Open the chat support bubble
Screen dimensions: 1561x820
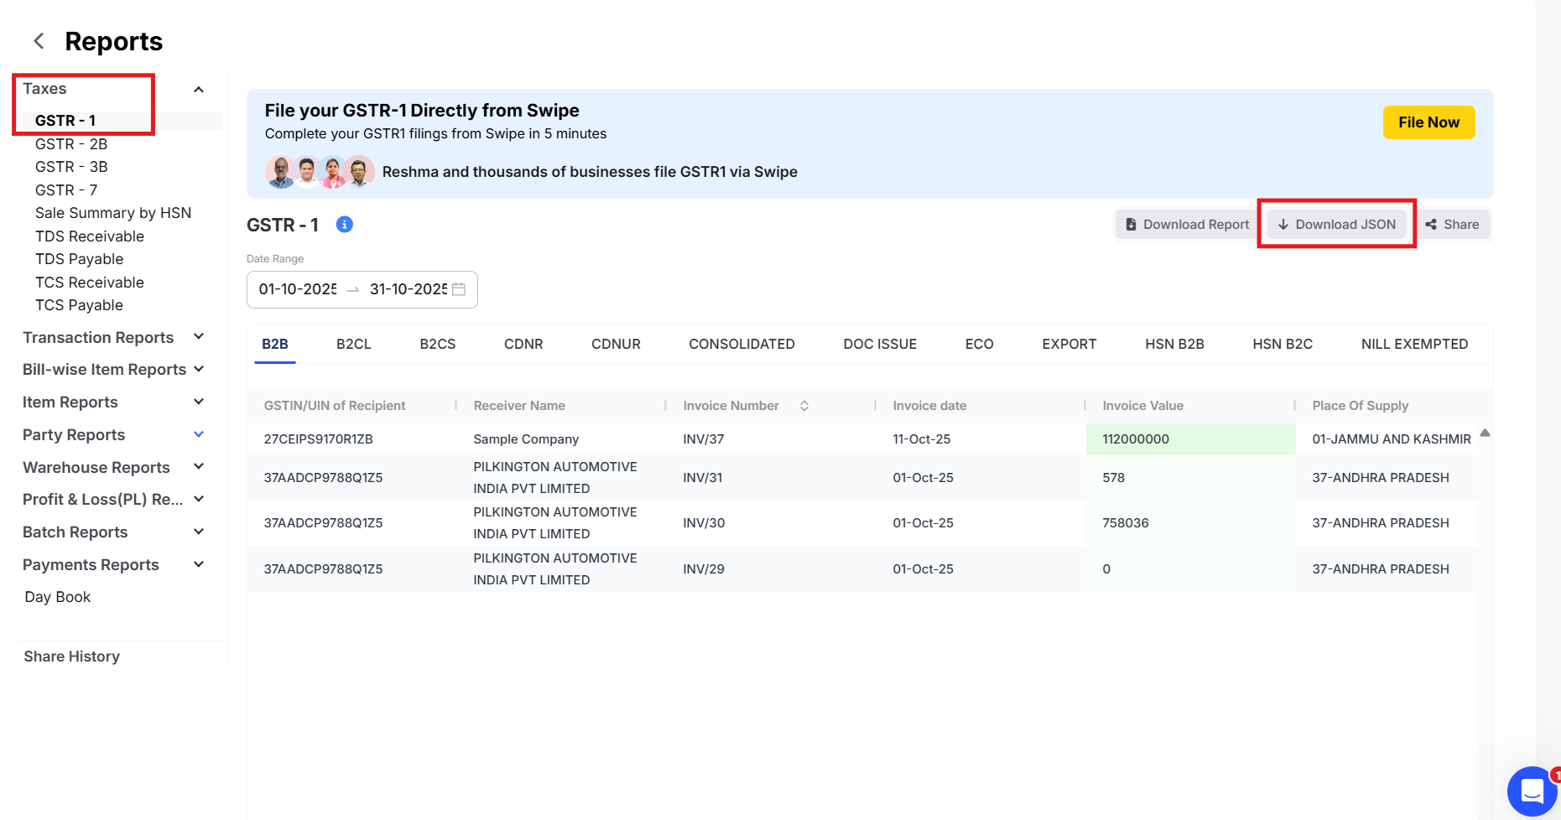click(x=1532, y=790)
